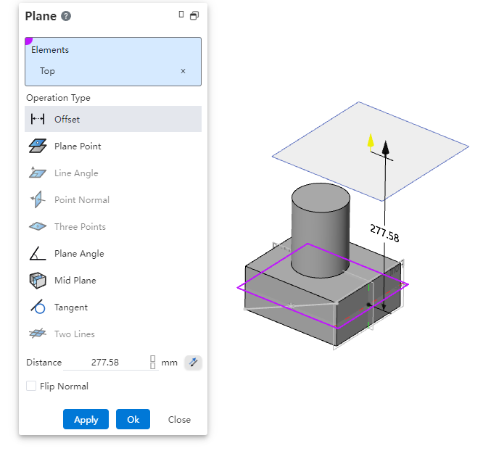
Task: Select the Tangent icon
Action: (38, 307)
